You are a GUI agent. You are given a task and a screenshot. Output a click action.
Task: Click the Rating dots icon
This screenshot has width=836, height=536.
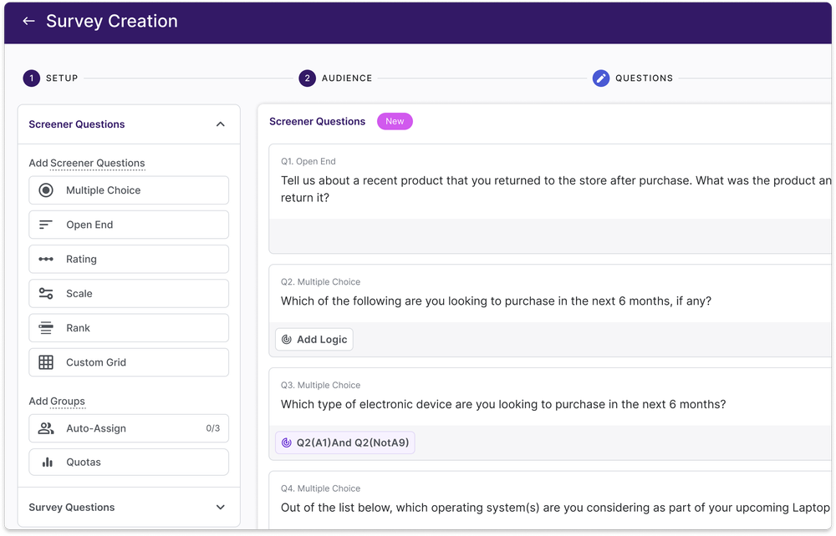tap(46, 259)
